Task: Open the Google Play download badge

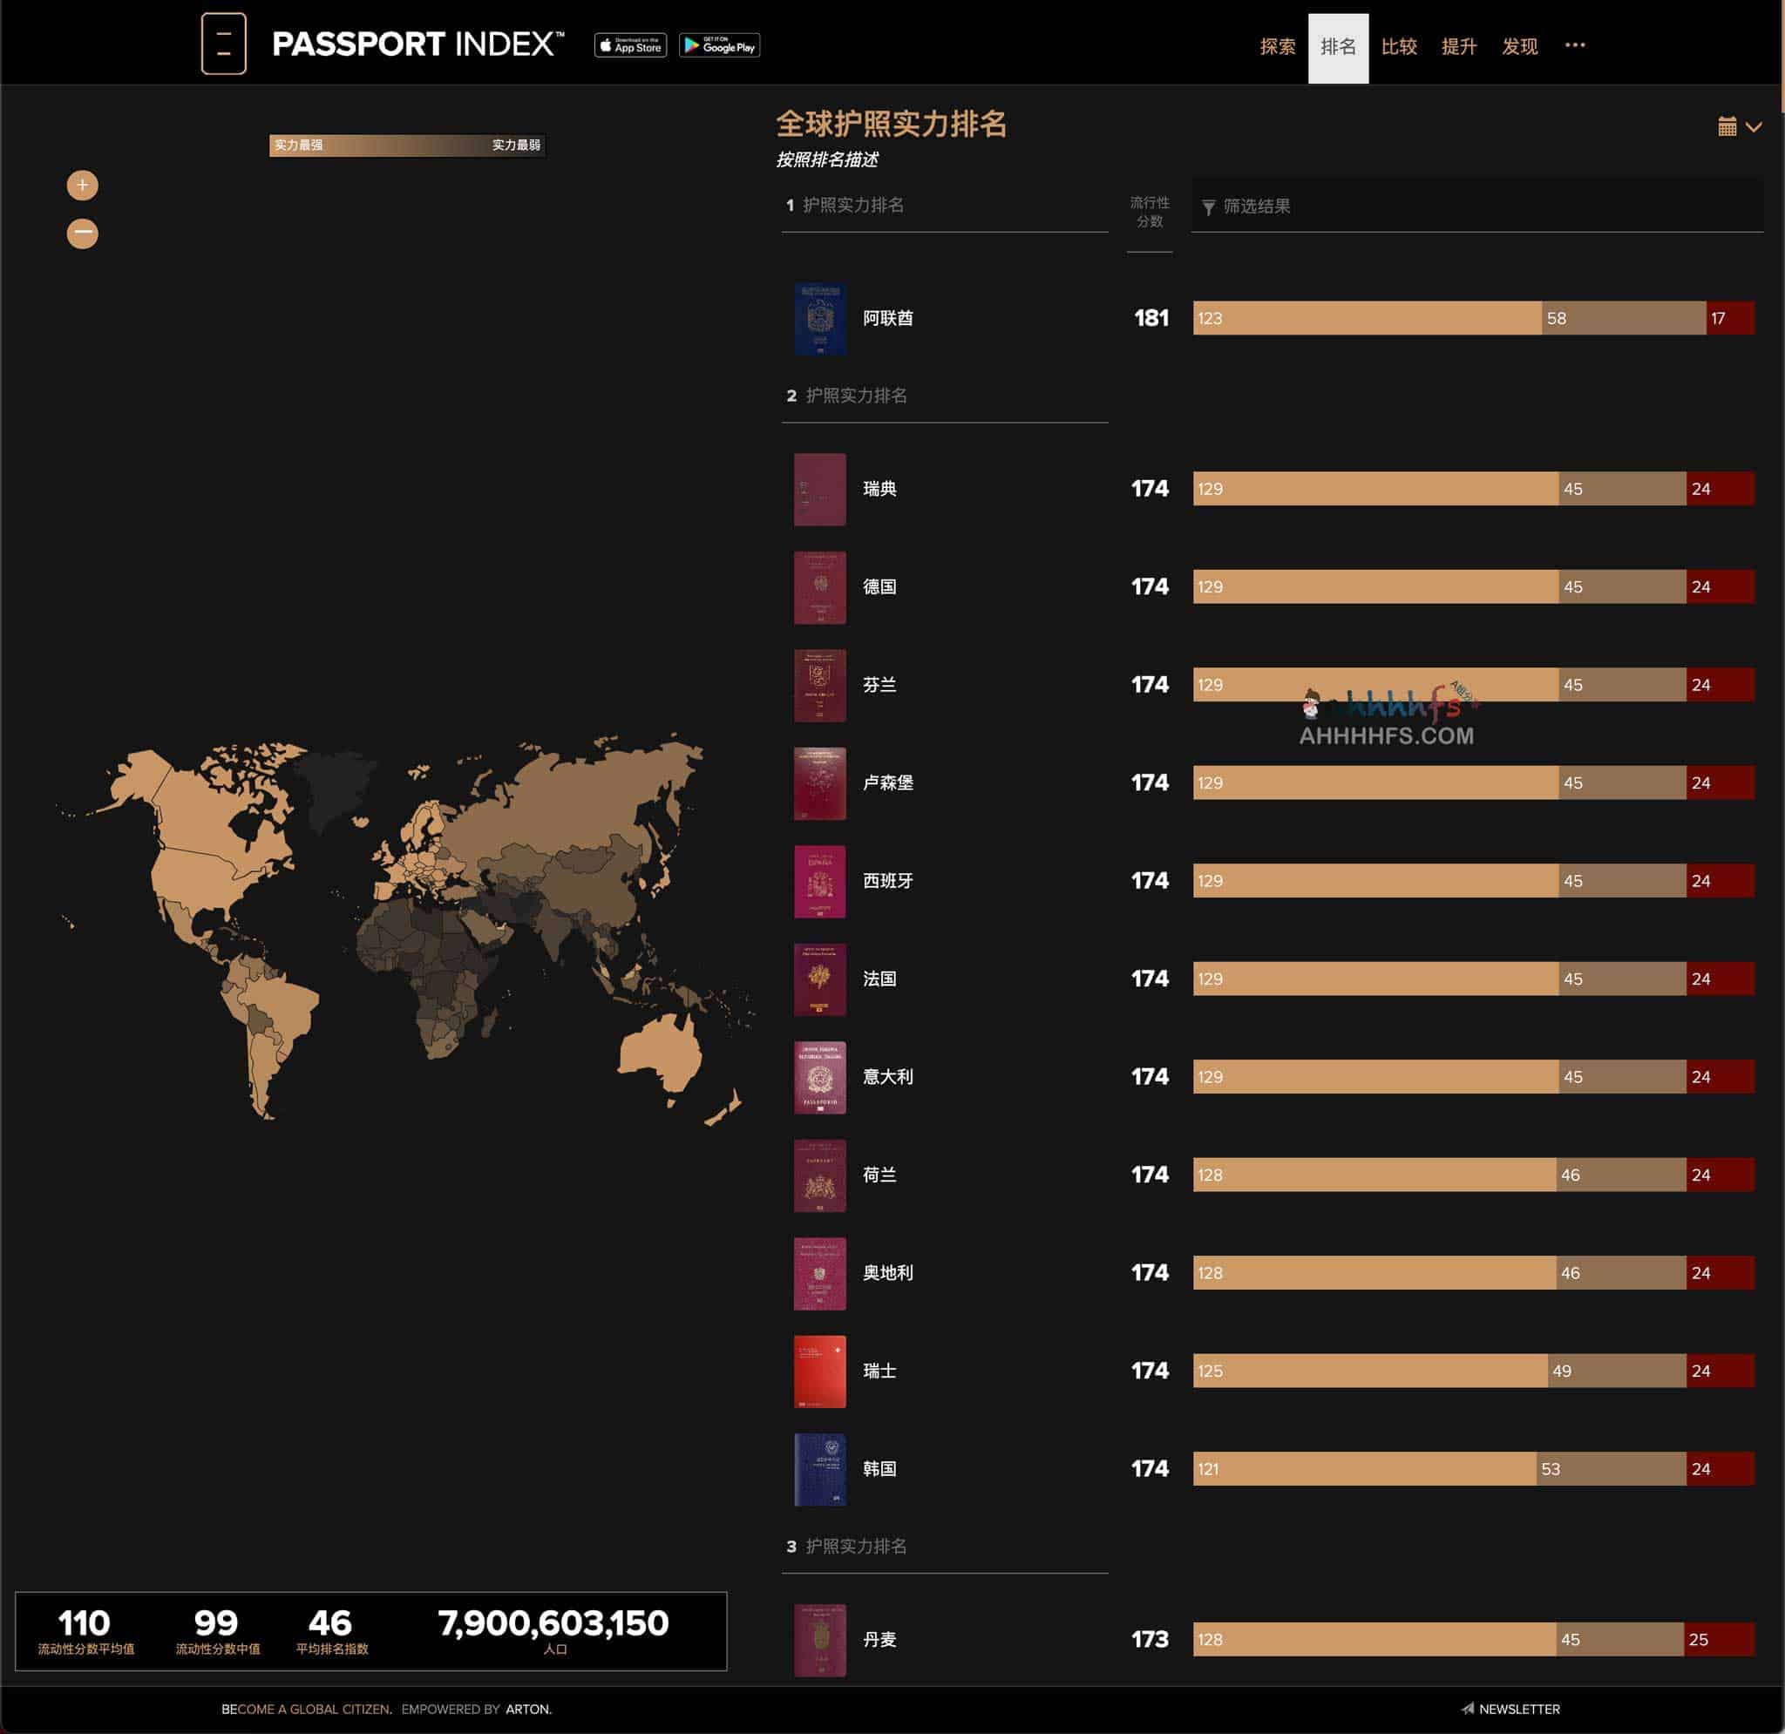Action: coord(718,44)
